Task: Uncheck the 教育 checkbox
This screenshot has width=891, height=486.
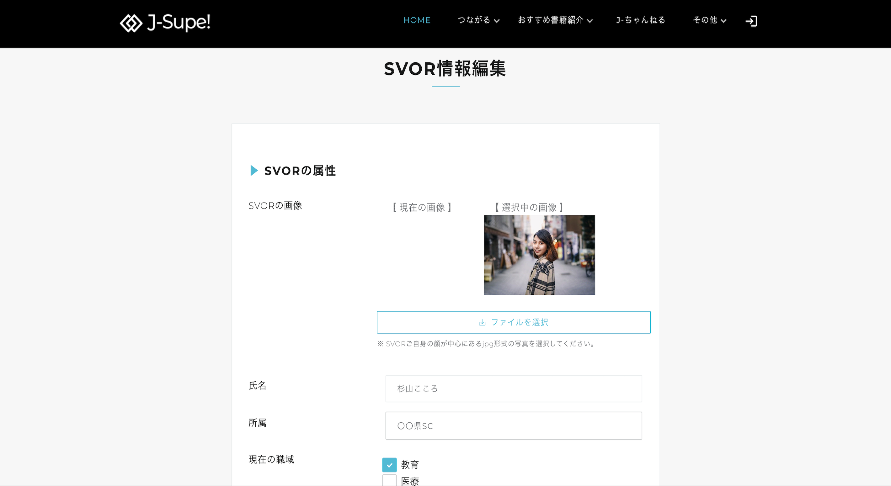Action: point(389,465)
